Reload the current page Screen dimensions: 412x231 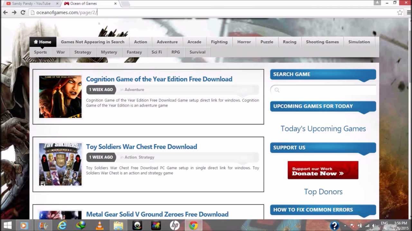(23, 12)
